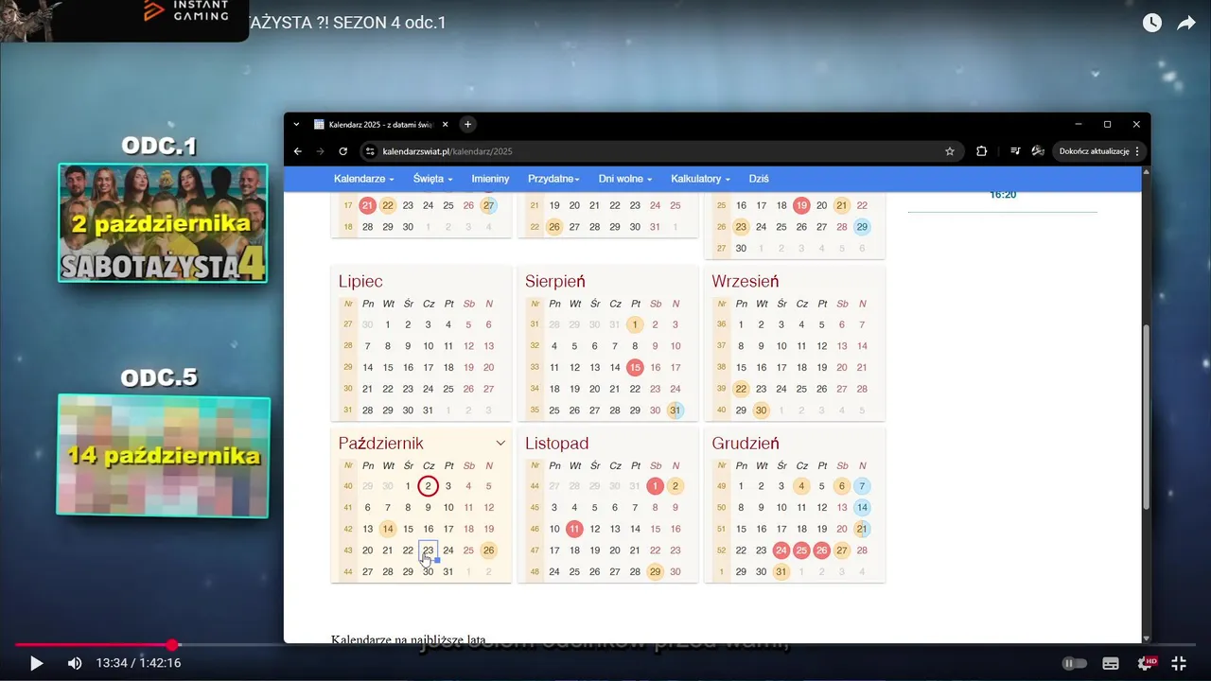Screen dimensions: 1211x681
Task: Click browser Forward arrow
Action: 320,151
